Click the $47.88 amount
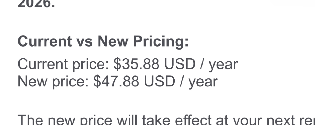This screenshot has height=125, width=315. pos(116,82)
